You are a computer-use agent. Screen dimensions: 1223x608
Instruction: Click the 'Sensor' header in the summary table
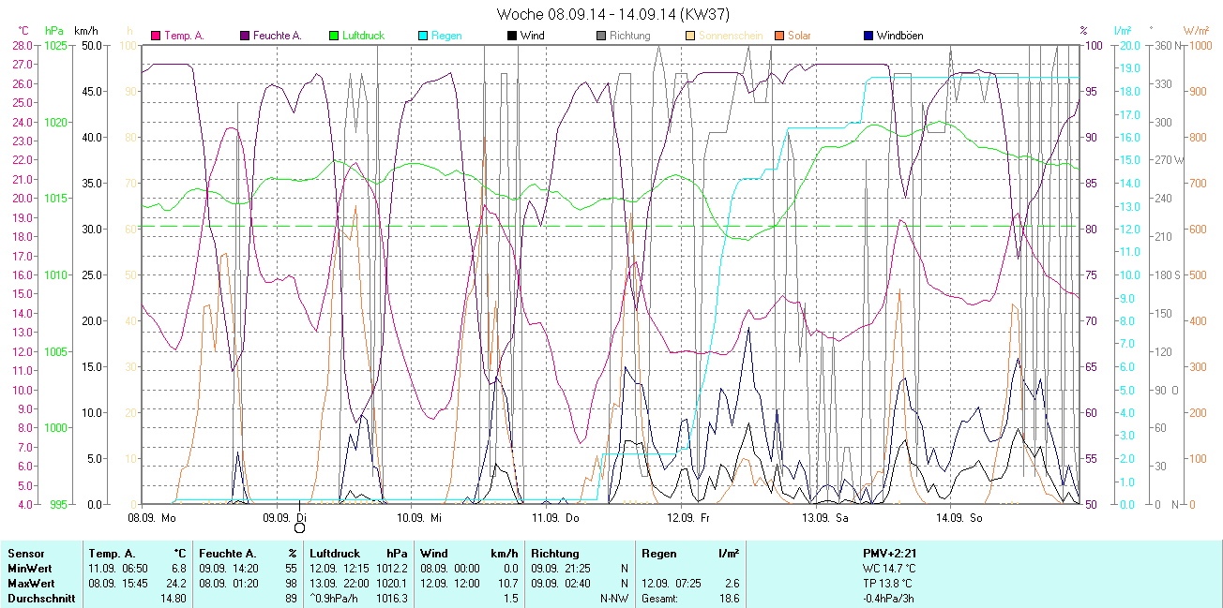(25, 554)
